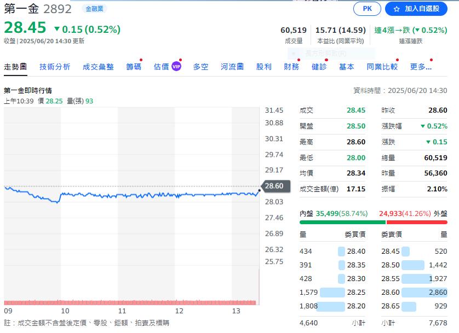
Task: Select the 籌碼 tab
Action: tap(134, 67)
